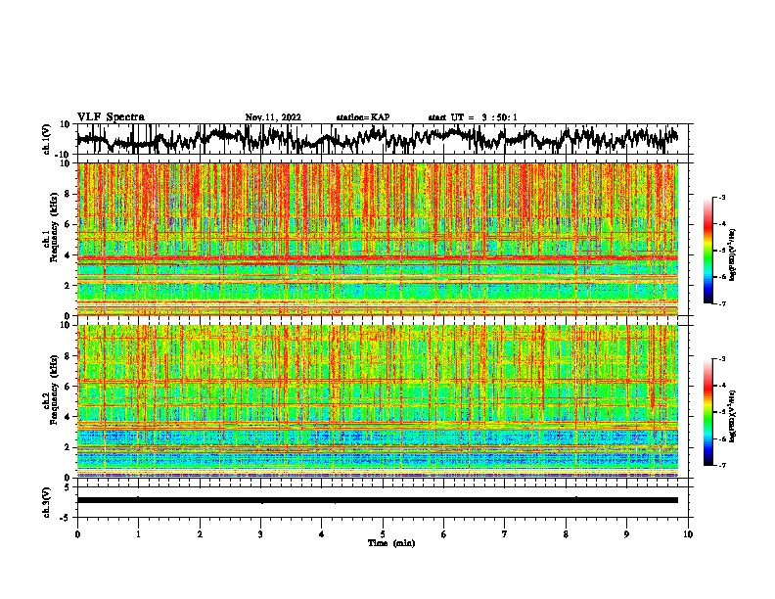The image size is (775, 599).
Task: Click the ch.2 colorbar log(PSD) unit label
Action: pyautogui.click(x=732, y=416)
